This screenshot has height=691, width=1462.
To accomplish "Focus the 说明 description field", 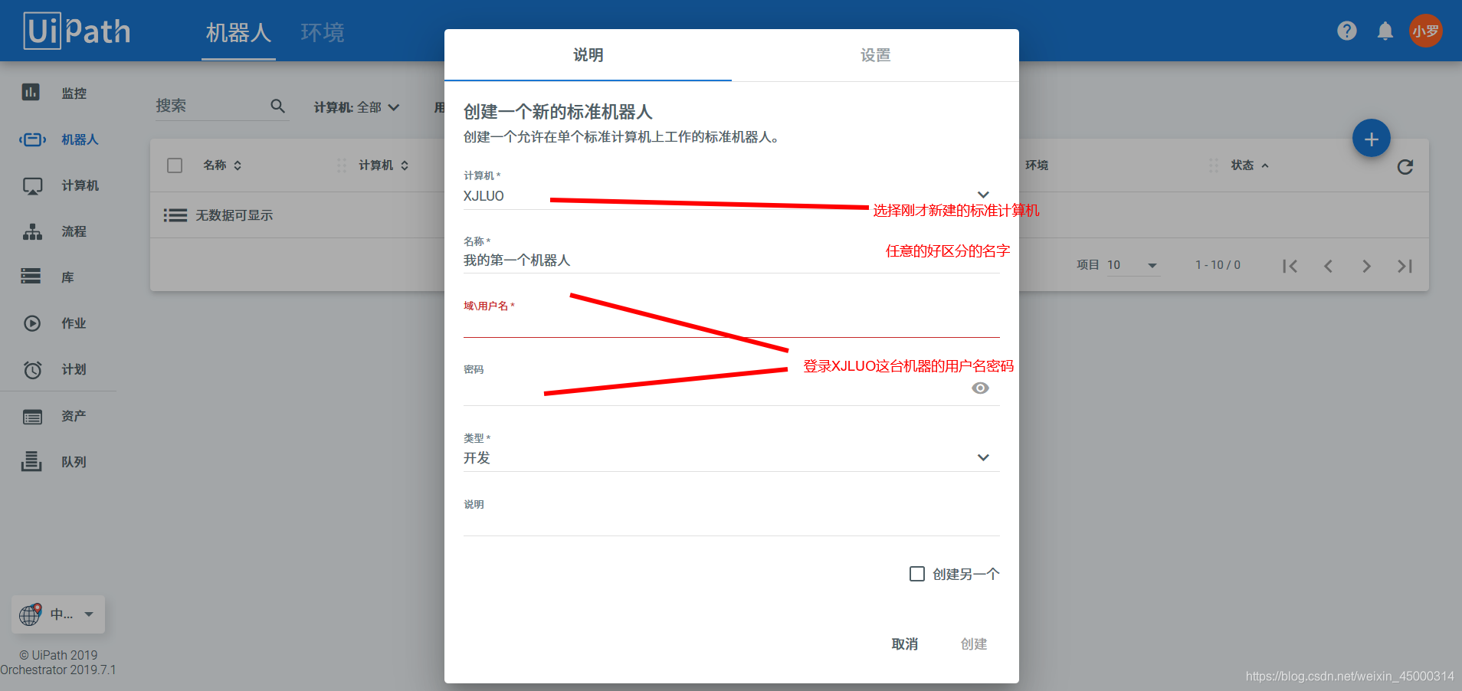I will click(731, 523).
